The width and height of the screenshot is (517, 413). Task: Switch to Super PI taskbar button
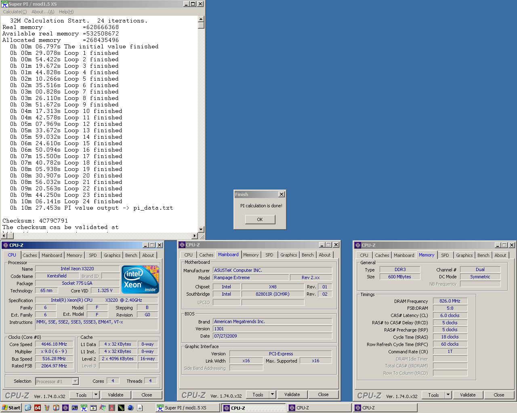click(188, 408)
